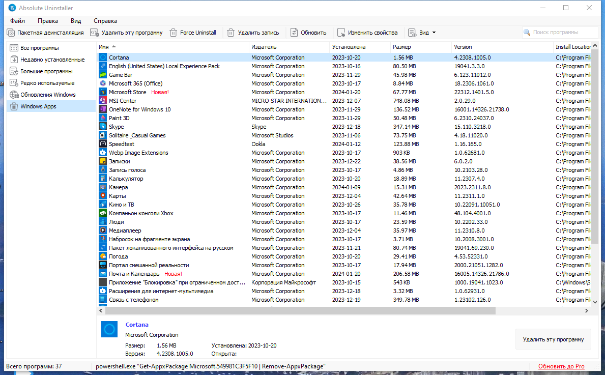Click the Microsoft Store list icon
The width and height of the screenshot is (605, 375).
(x=103, y=92)
